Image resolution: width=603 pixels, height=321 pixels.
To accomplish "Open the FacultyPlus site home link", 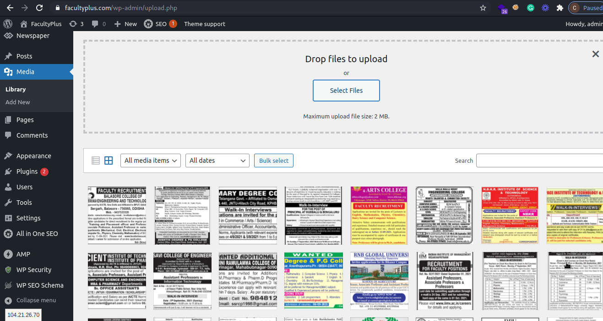I will (x=40, y=24).
